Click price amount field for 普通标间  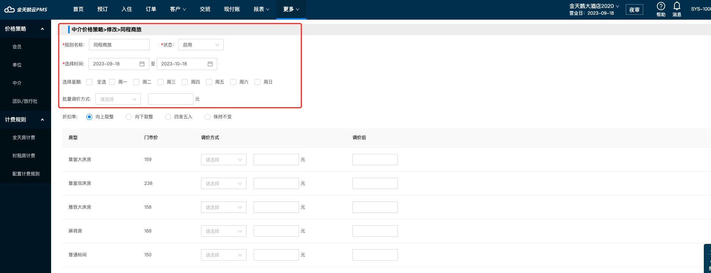tap(276, 255)
